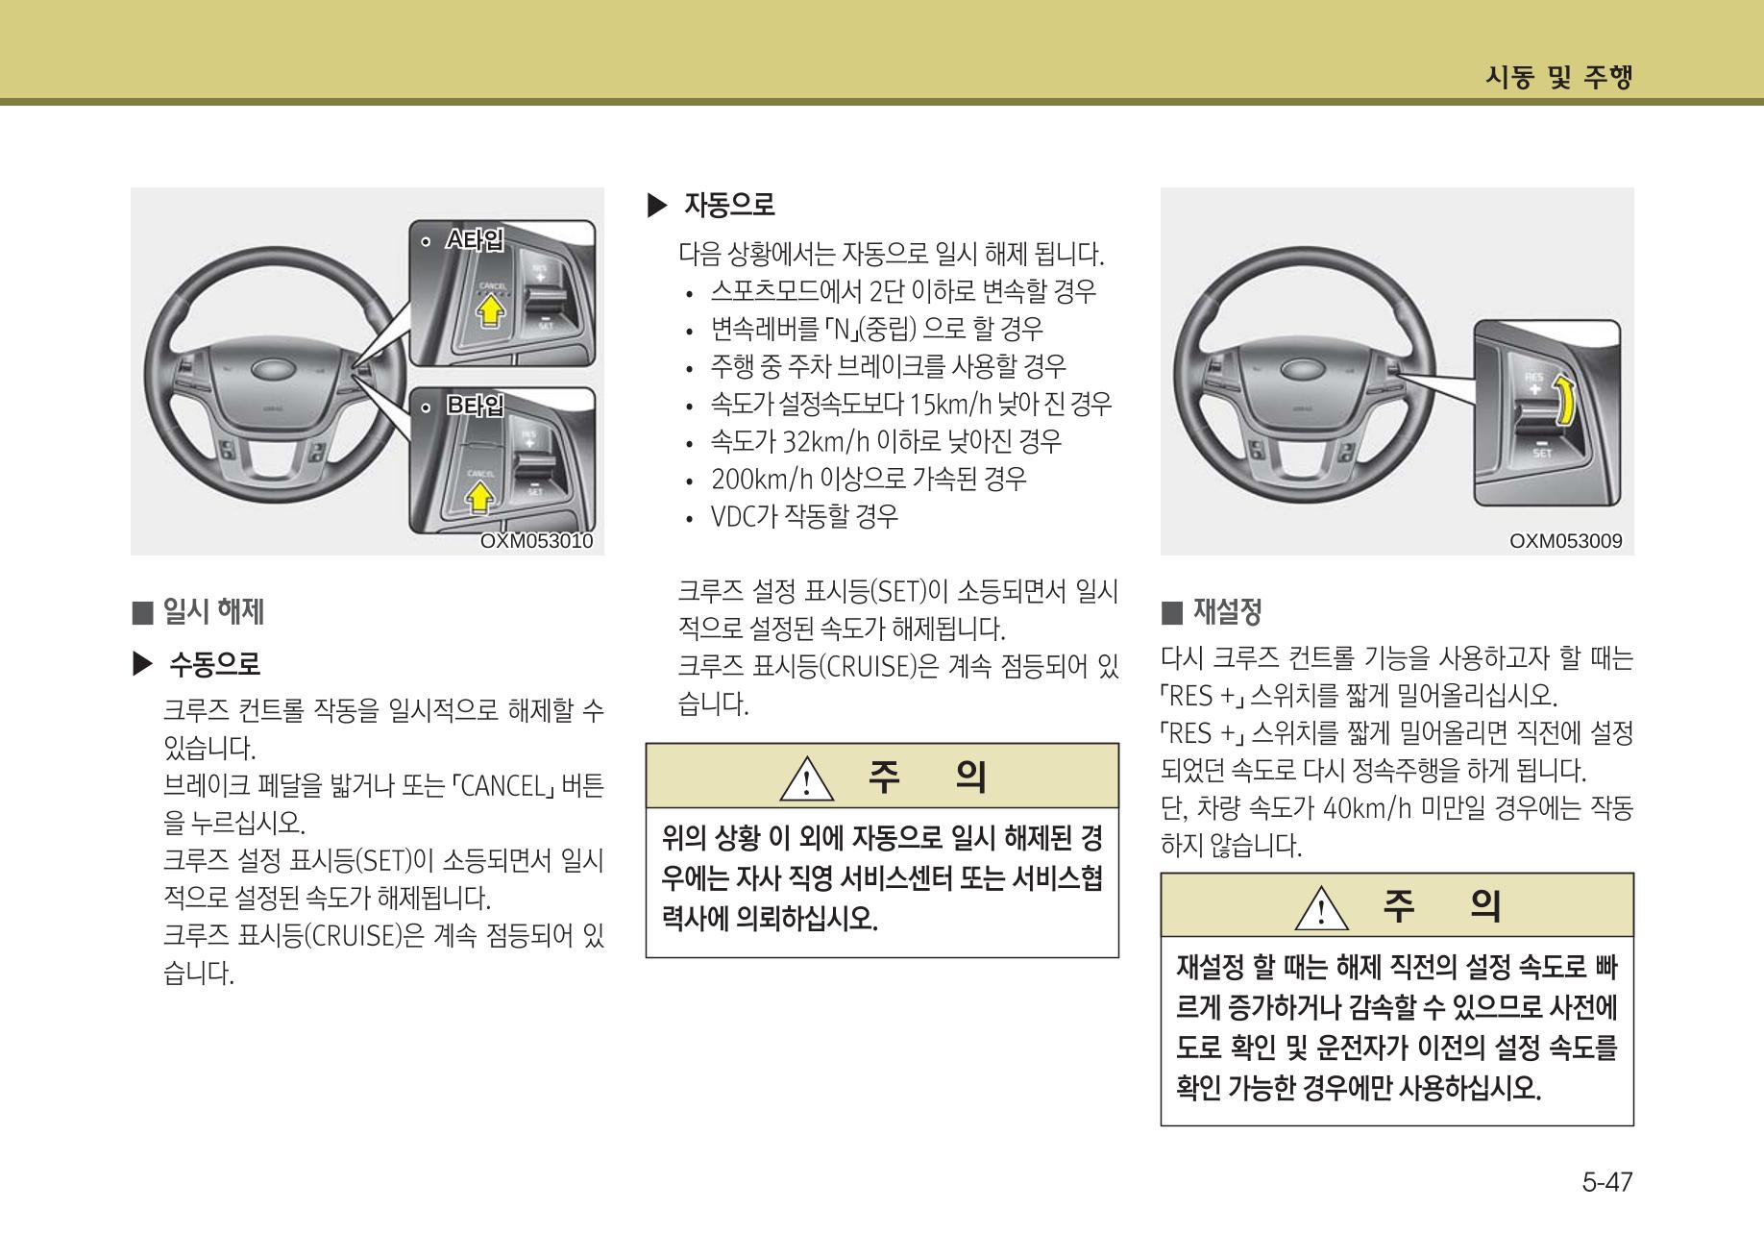This screenshot has width=1764, height=1258.
Task: Click image code OXM053010
Action: tap(536, 541)
